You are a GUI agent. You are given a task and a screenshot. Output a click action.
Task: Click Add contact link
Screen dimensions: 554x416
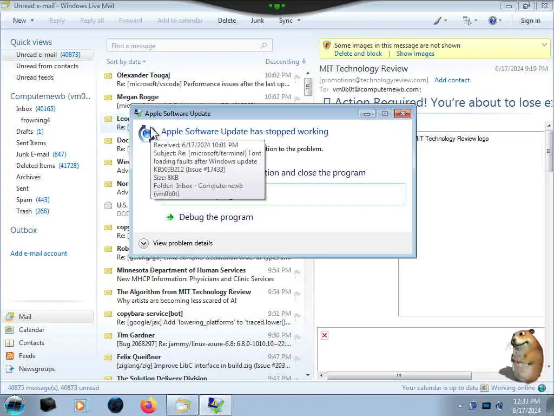452,80
